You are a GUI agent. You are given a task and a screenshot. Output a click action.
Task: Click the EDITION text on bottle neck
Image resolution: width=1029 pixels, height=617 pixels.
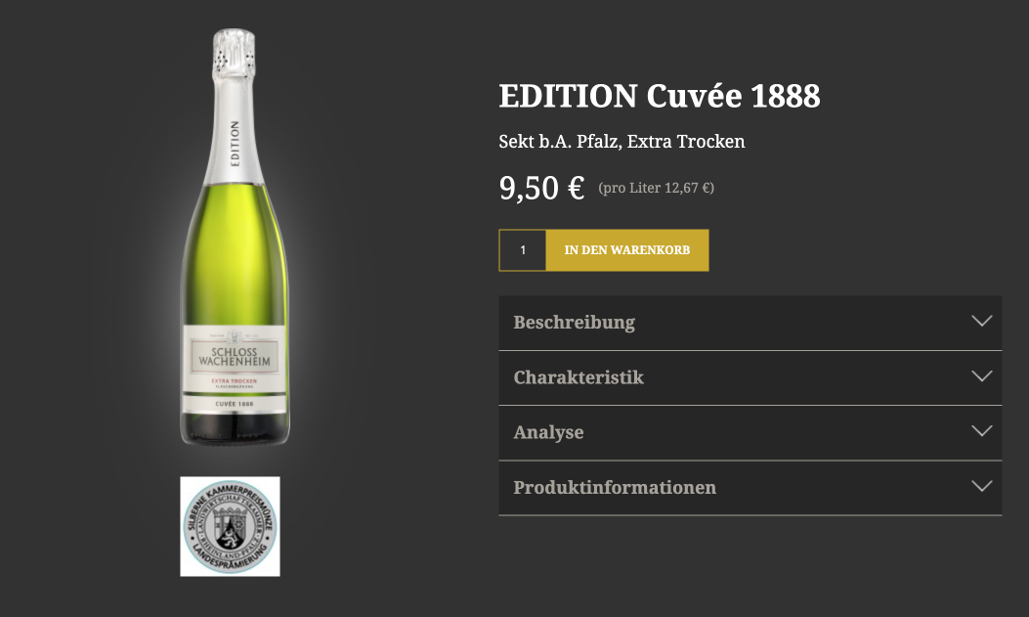pyautogui.click(x=235, y=146)
